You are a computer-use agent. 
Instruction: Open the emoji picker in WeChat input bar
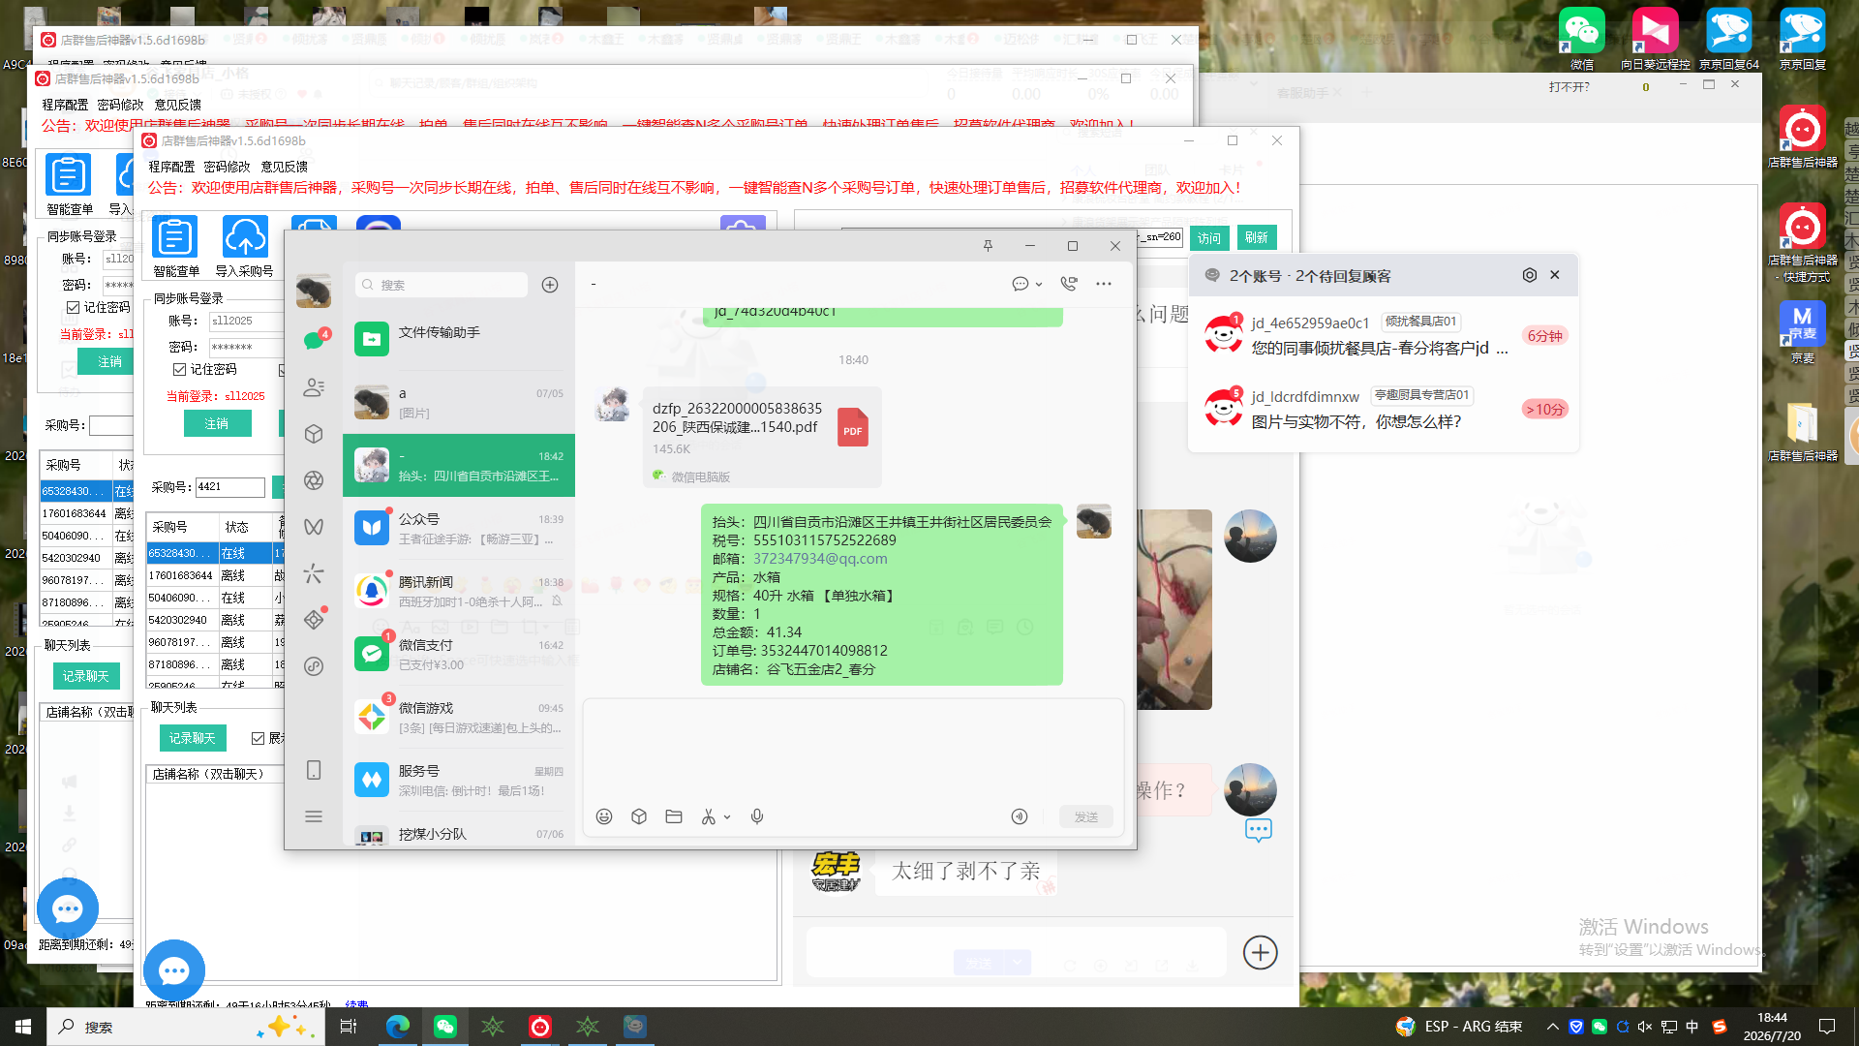[604, 816]
